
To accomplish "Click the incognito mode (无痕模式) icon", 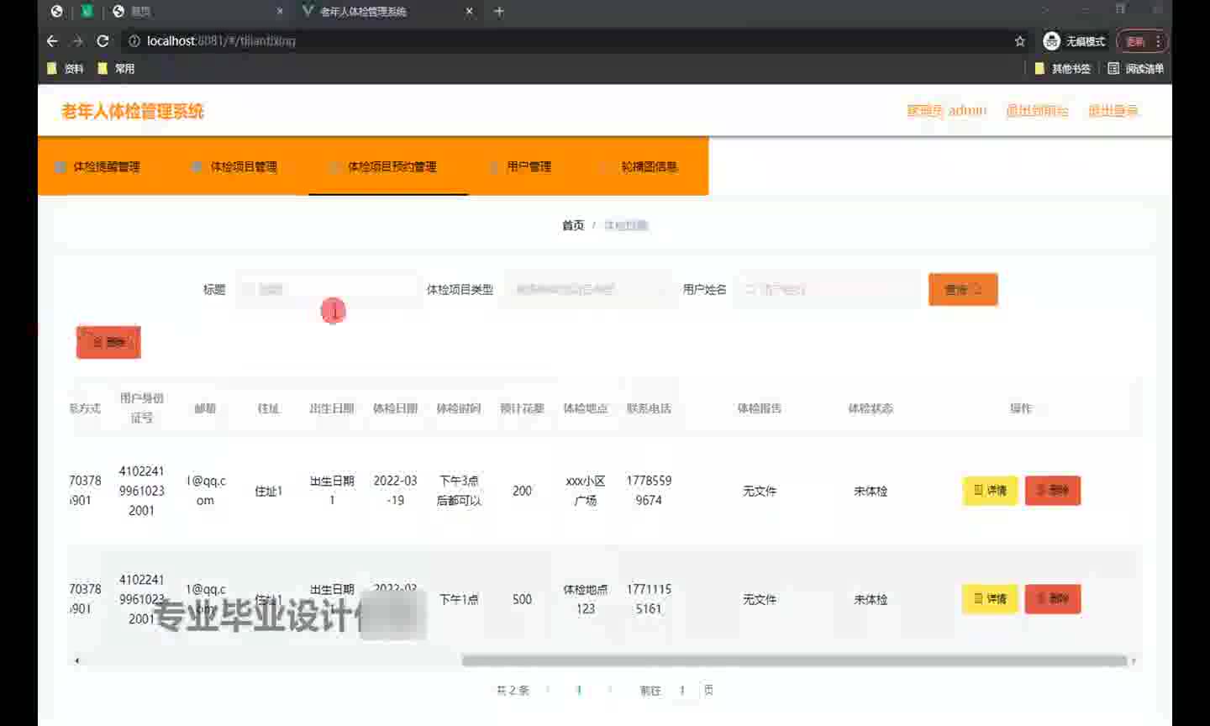I will 1051,41.
